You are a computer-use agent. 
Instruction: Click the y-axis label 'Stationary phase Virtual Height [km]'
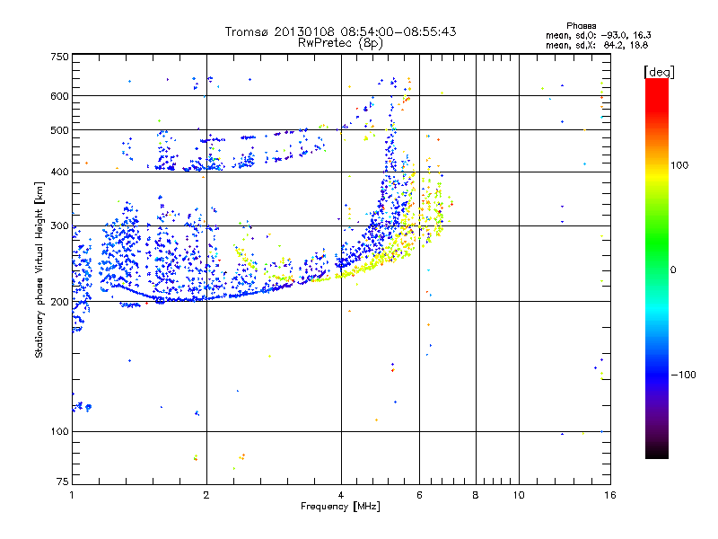(39, 270)
